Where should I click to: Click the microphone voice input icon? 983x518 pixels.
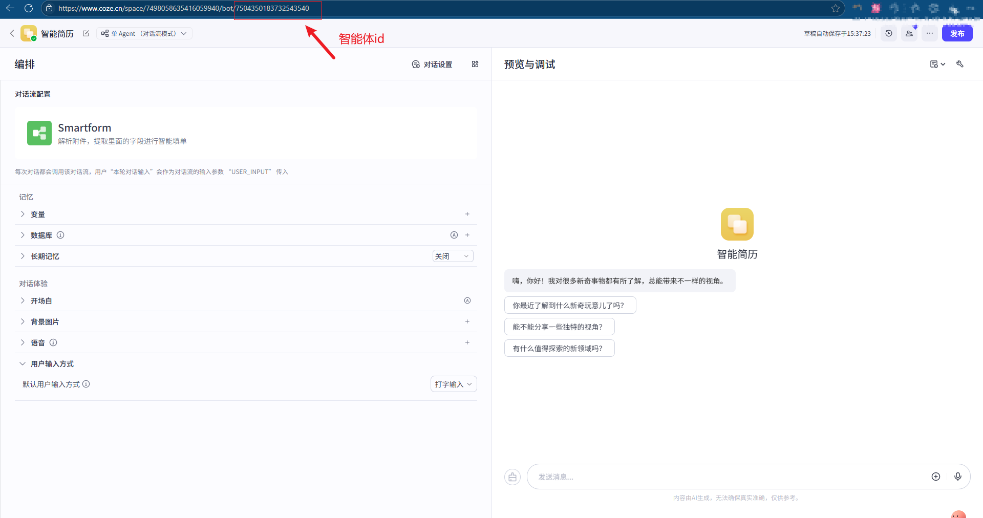(x=958, y=477)
